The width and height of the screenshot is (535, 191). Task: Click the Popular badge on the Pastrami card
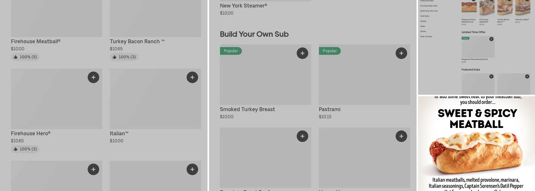click(330, 51)
